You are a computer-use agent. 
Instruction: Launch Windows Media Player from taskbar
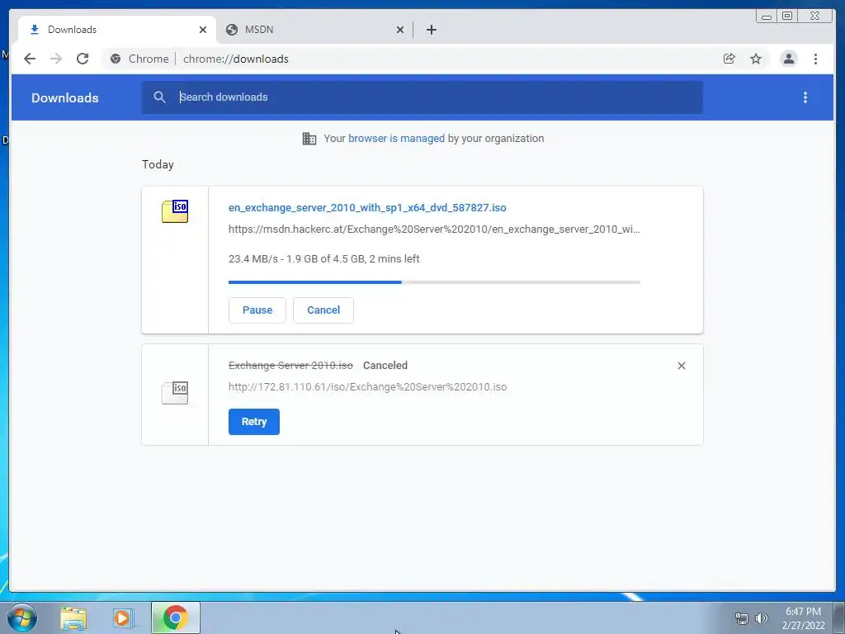pos(123,618)
